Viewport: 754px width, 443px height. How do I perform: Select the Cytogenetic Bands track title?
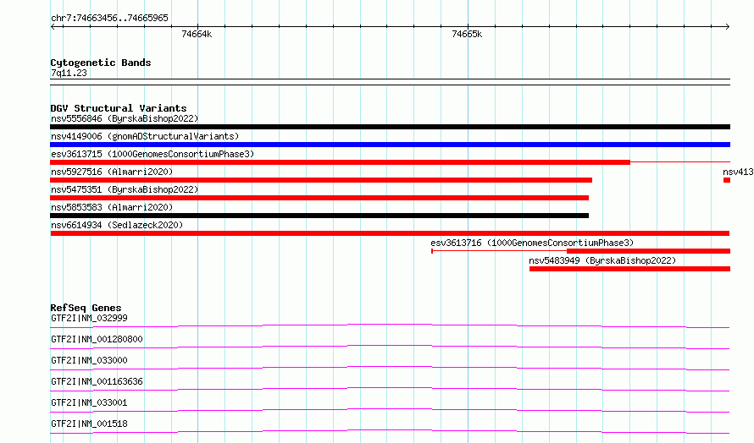tap(101, 63)
